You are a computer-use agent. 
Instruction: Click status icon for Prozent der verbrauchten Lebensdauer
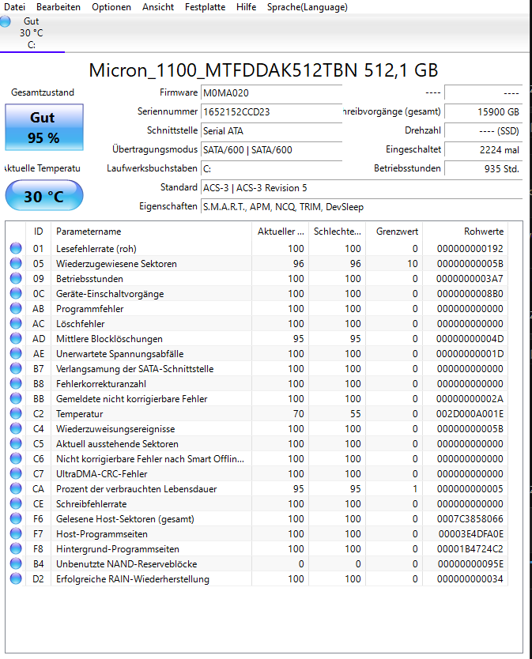pyautogui.click(x=16, y=489)
